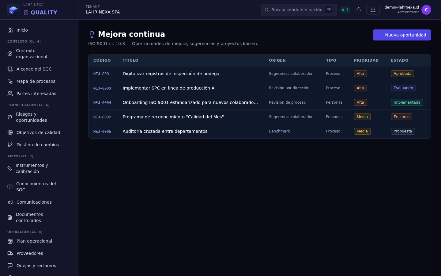Open Riesgos y oportunidades

tap(39, 117)
